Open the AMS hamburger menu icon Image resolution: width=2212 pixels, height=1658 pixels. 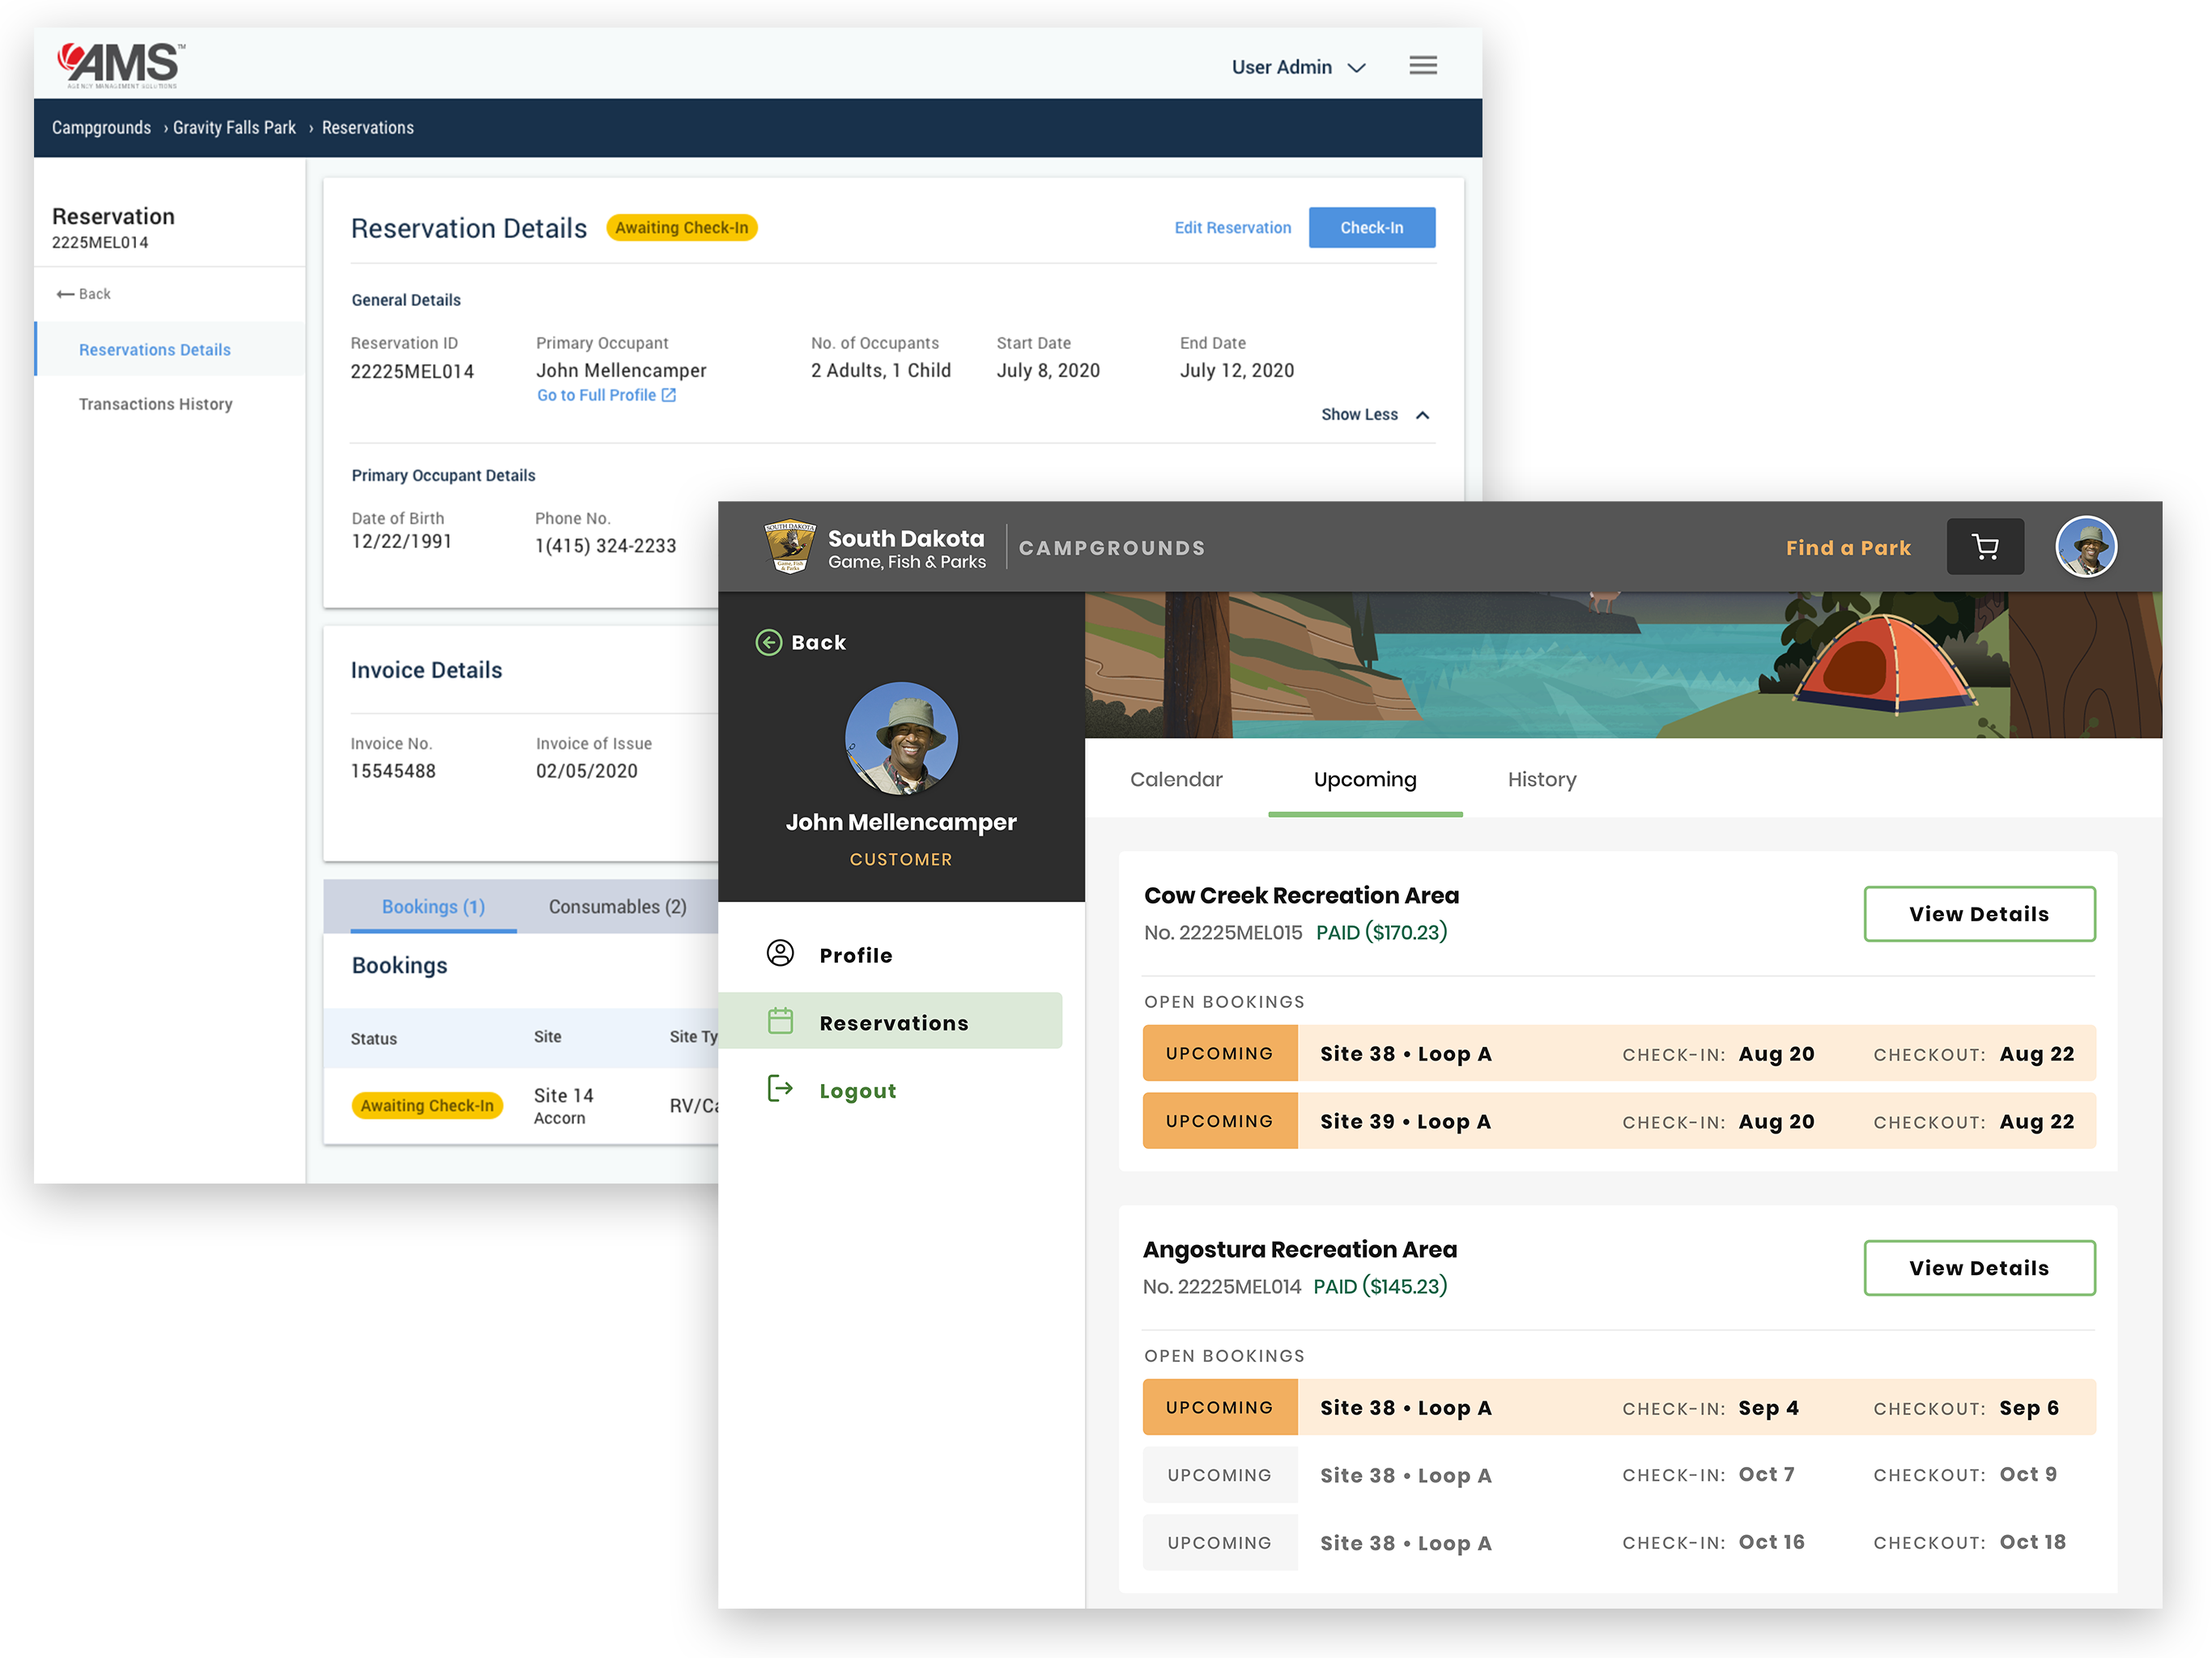pos(1422,66)
